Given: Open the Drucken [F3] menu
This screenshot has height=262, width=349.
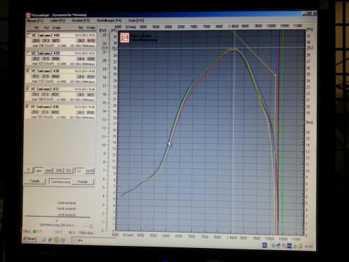Looking at the screenshot, I should click(x=80, y=20).
